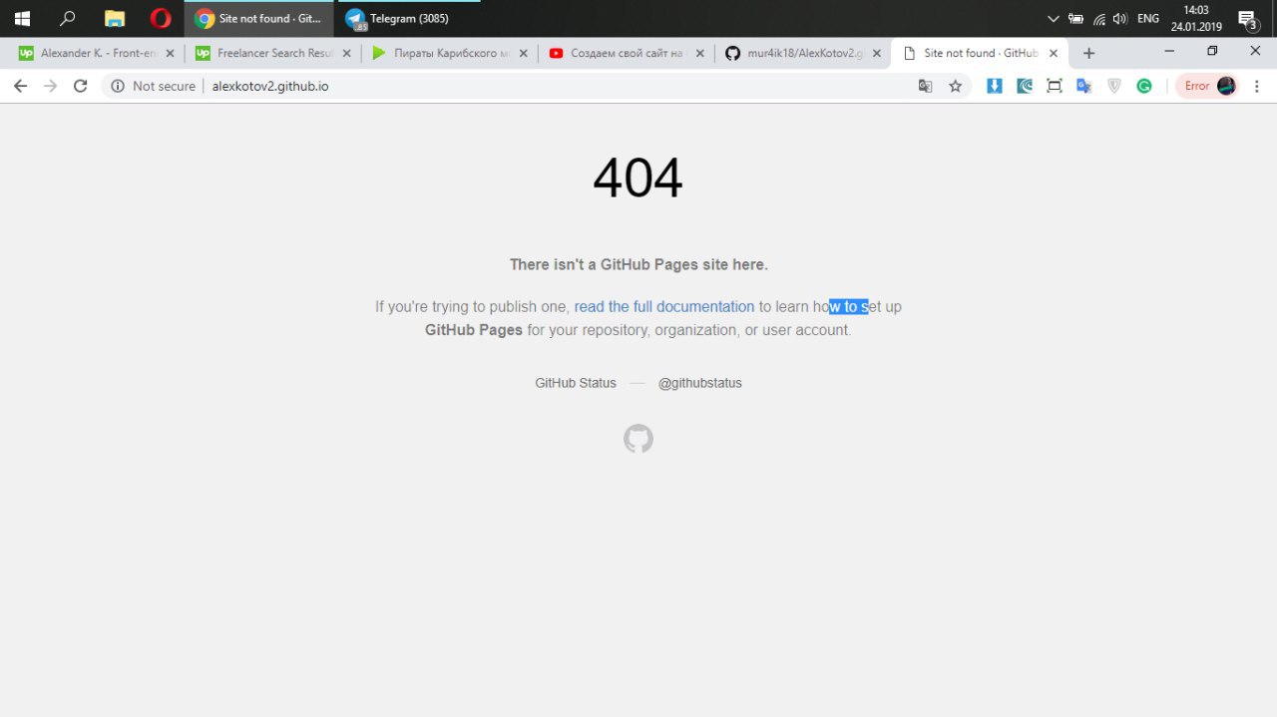The image size is (1277, 717).
Task: Click the There isn't a GitHub Pages site text
Action: 638,264
